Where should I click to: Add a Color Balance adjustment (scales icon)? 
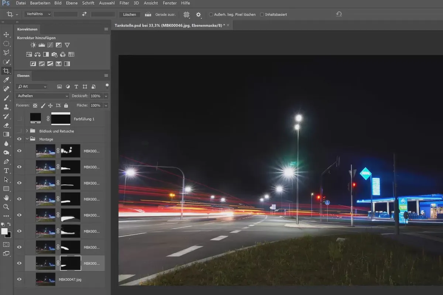coord(37,54)
